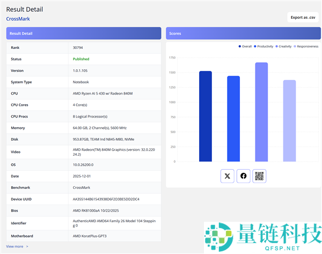Open the QR code share icon
The width and height of the screenshot is (322, 254).
259,176
